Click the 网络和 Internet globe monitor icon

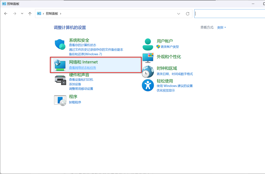tap(60, 65)
